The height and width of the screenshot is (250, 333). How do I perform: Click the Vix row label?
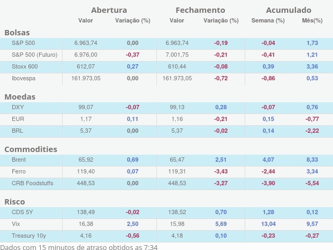point(16,224)
